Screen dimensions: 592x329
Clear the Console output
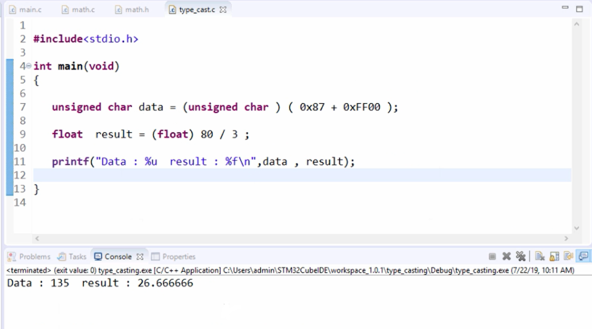[539, 256]
